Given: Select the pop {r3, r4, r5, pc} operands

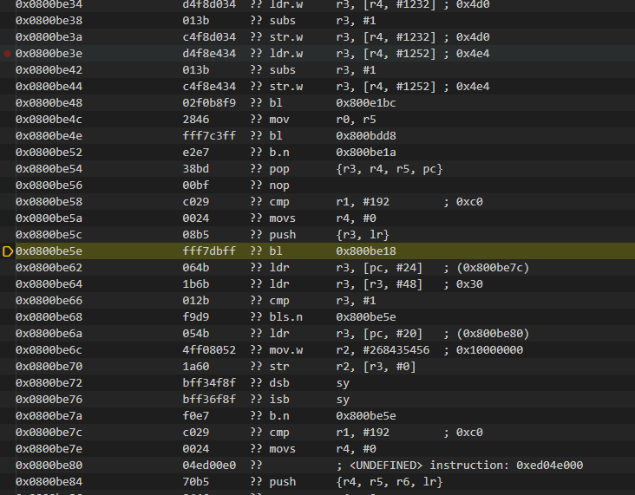Looking at the screenshot, I should (x=390, y=169).
